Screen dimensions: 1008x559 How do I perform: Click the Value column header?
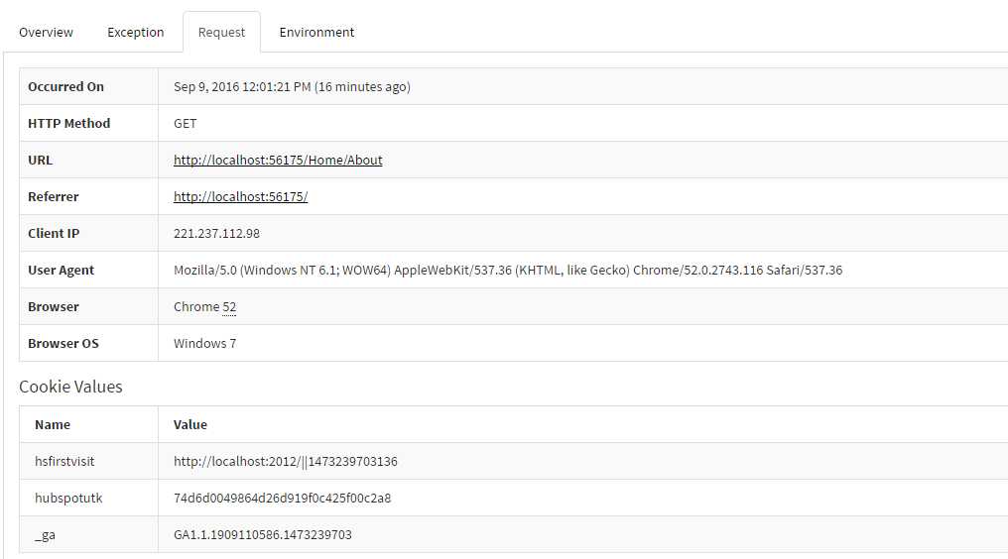190,425
